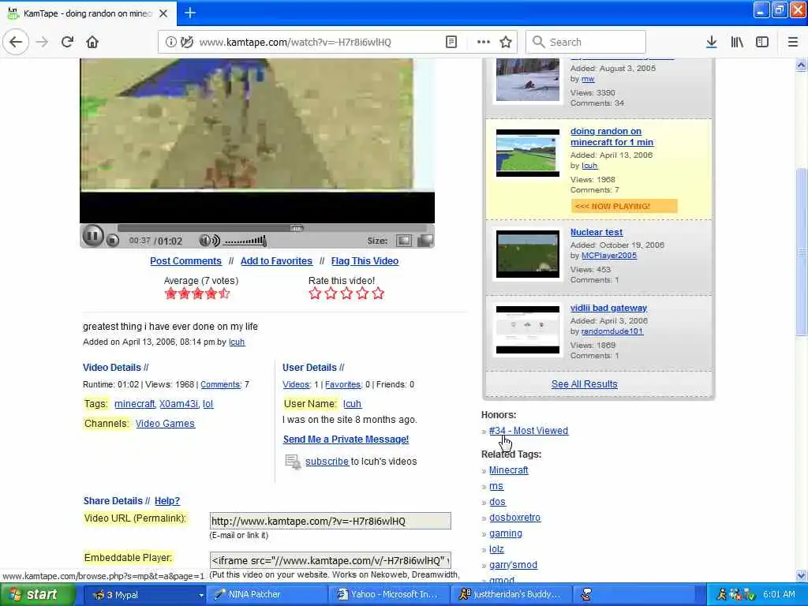Open related tag Minecraft
808x606 pixels.
[509, 470]
